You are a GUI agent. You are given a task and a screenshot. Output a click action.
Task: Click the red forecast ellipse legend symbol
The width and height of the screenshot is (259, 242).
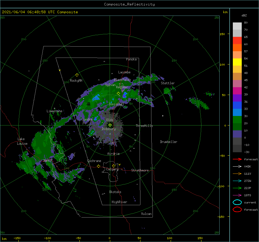point(237,209)
